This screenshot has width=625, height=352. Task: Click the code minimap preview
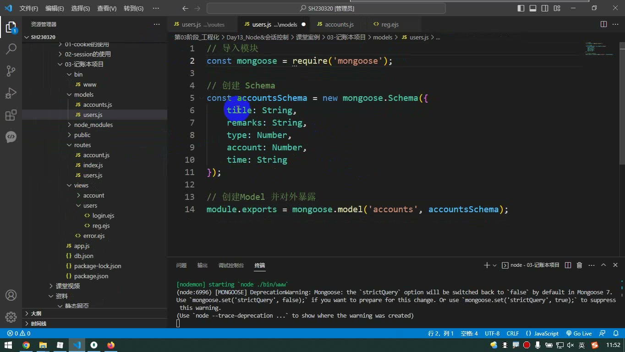click(x=600, y=49)
